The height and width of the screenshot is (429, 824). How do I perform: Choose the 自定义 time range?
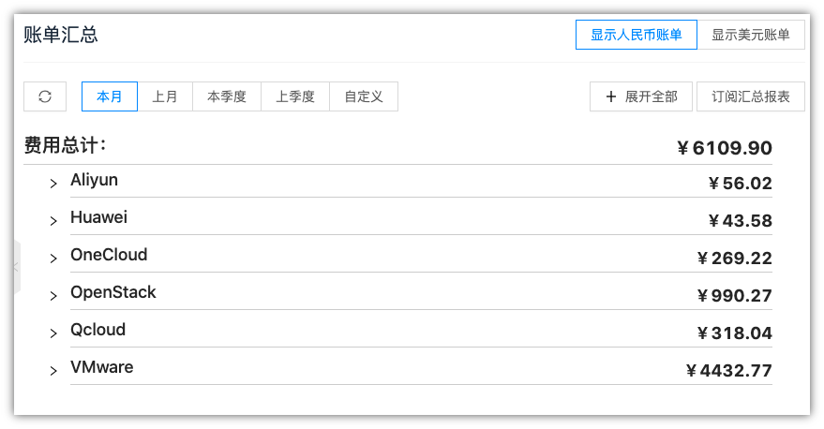click(364, 96)
